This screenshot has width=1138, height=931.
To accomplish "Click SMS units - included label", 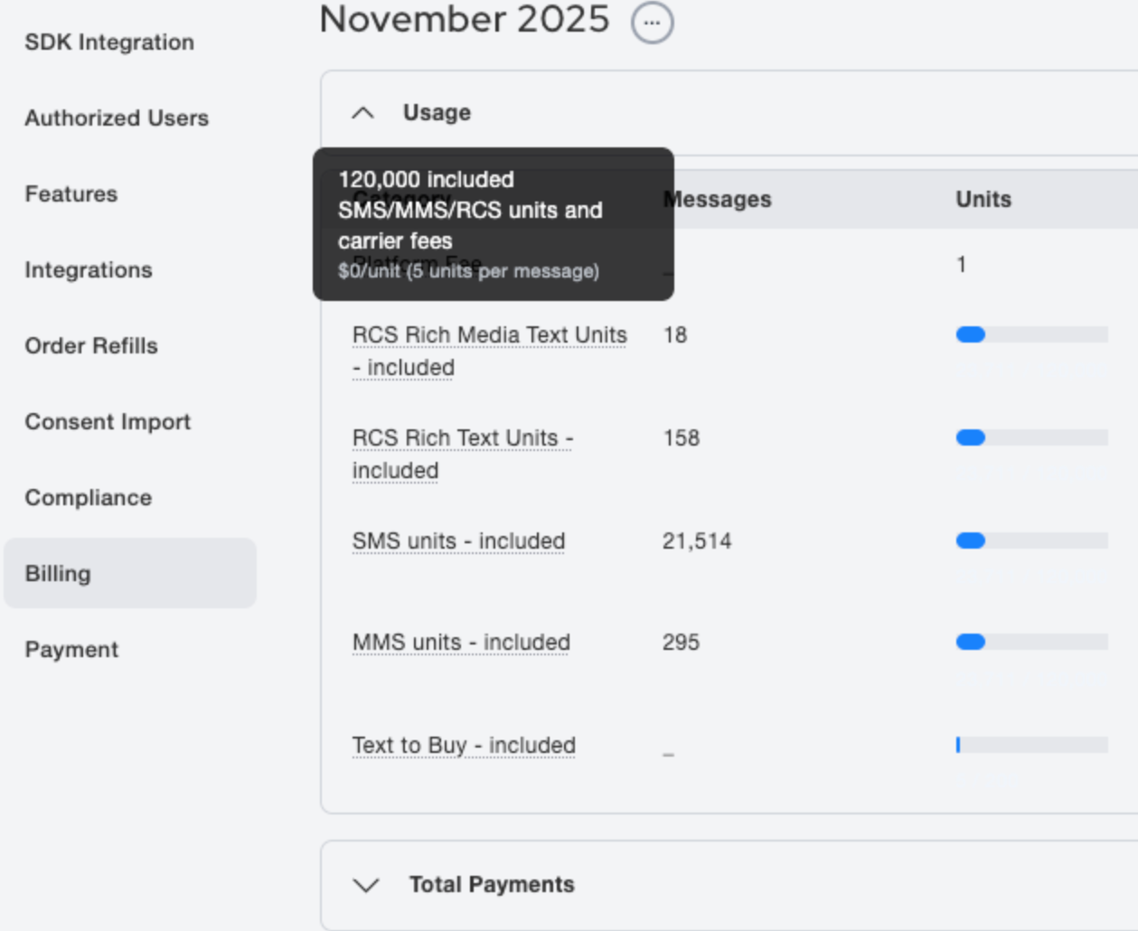I will point(458,541).
